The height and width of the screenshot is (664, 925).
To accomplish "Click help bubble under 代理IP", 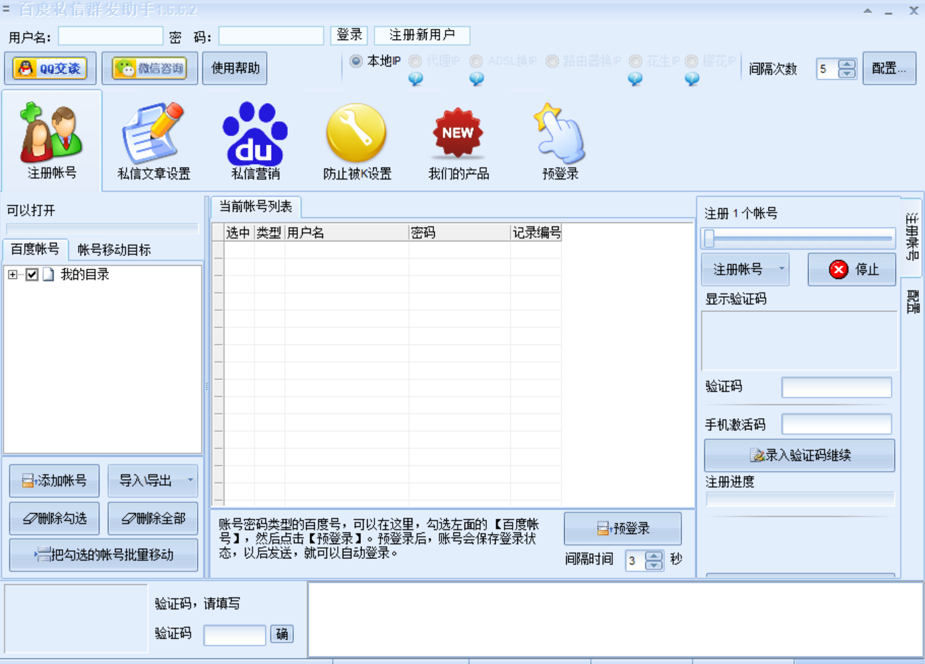I will coord(416,79).
